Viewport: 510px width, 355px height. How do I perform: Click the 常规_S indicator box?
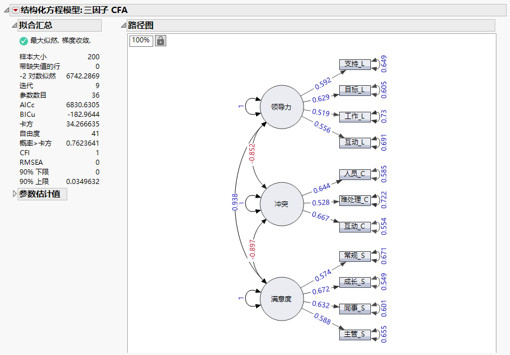tap(356, 256)
